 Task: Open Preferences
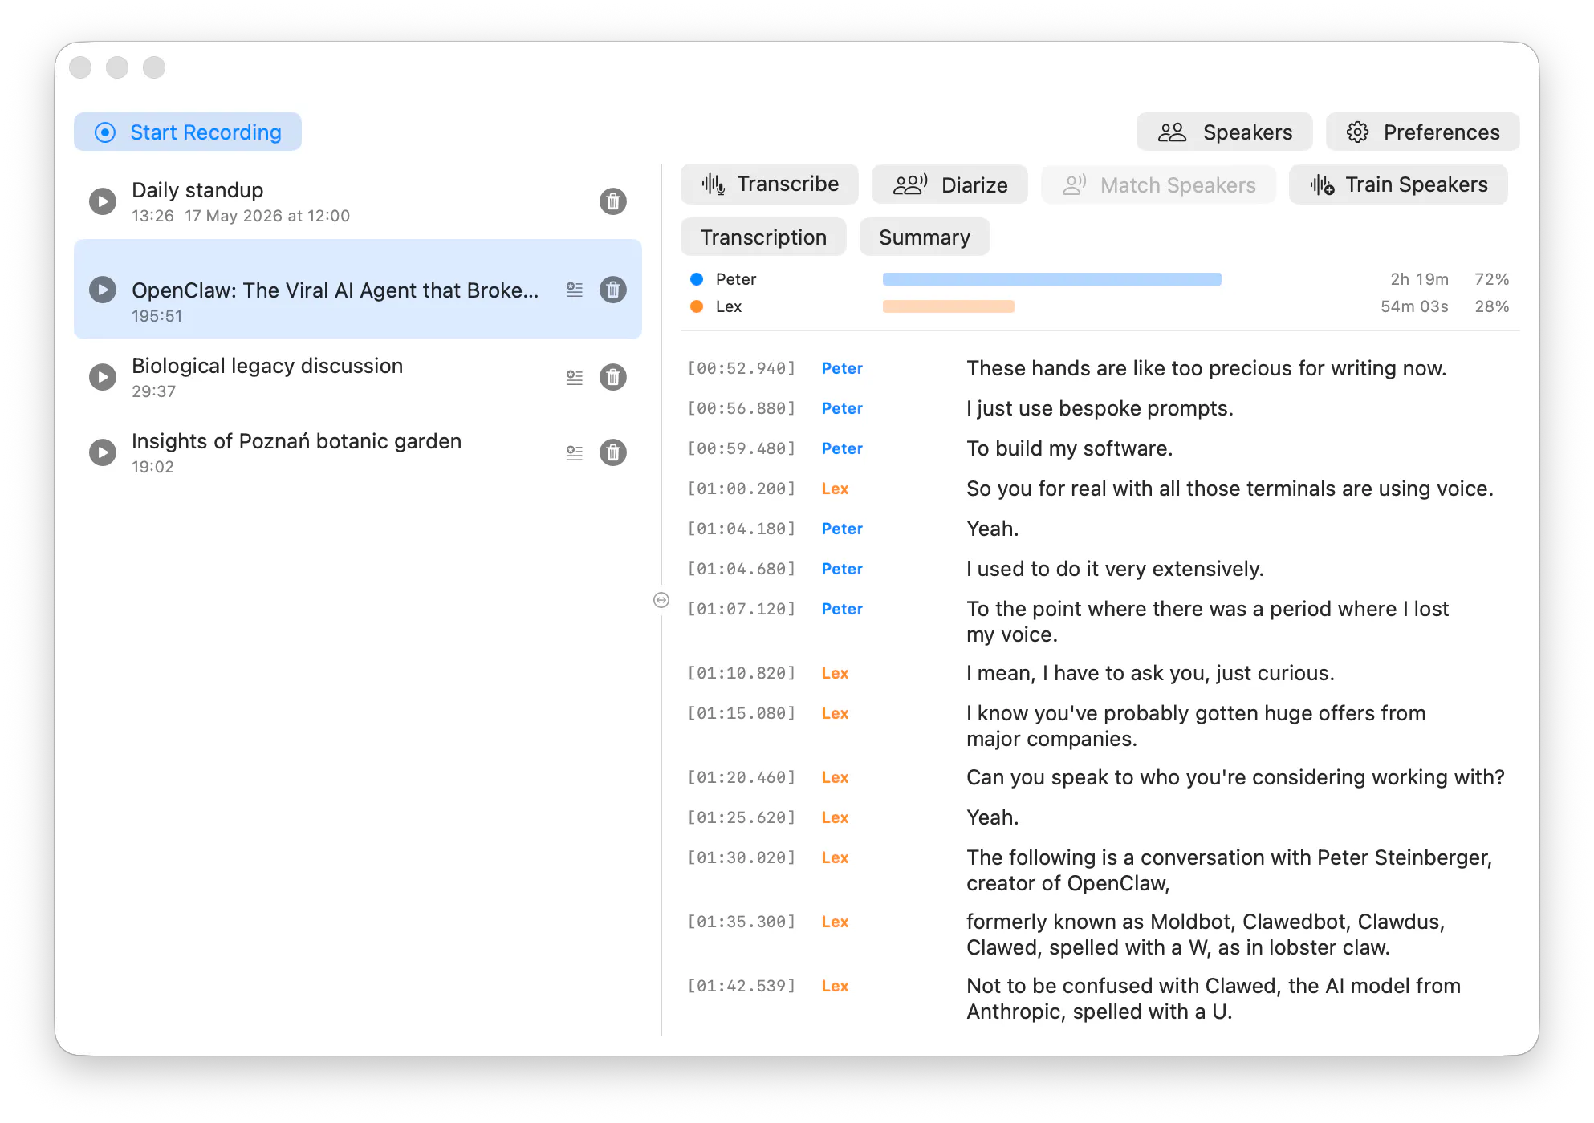pyautogui.click(x=1423, y=132)
